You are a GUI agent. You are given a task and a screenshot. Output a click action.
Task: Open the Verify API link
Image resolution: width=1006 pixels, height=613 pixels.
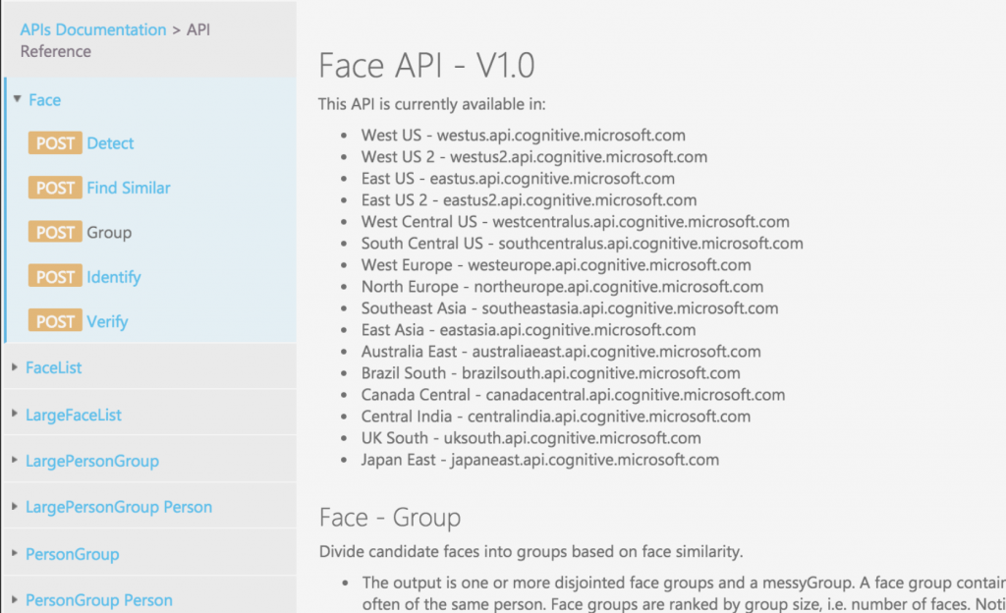[x=107, y=321]
